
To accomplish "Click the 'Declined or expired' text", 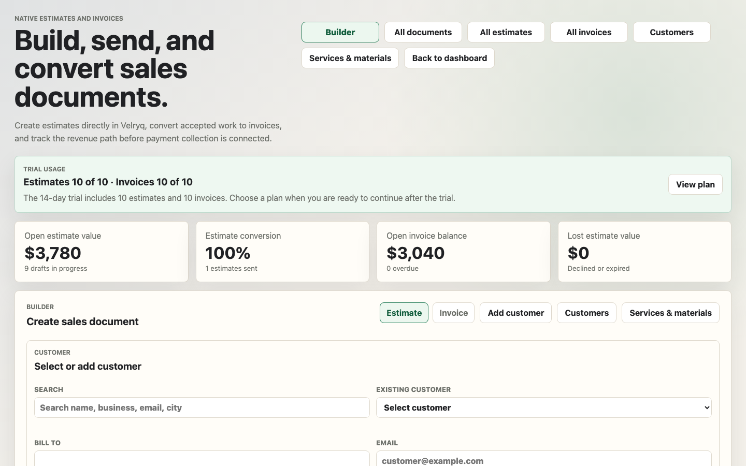I will 598,268.
